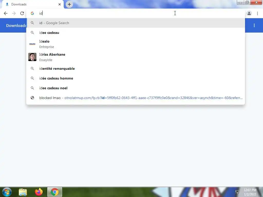
Task: Reload the page with the refresh icon
Action: [x=22, y=13]
